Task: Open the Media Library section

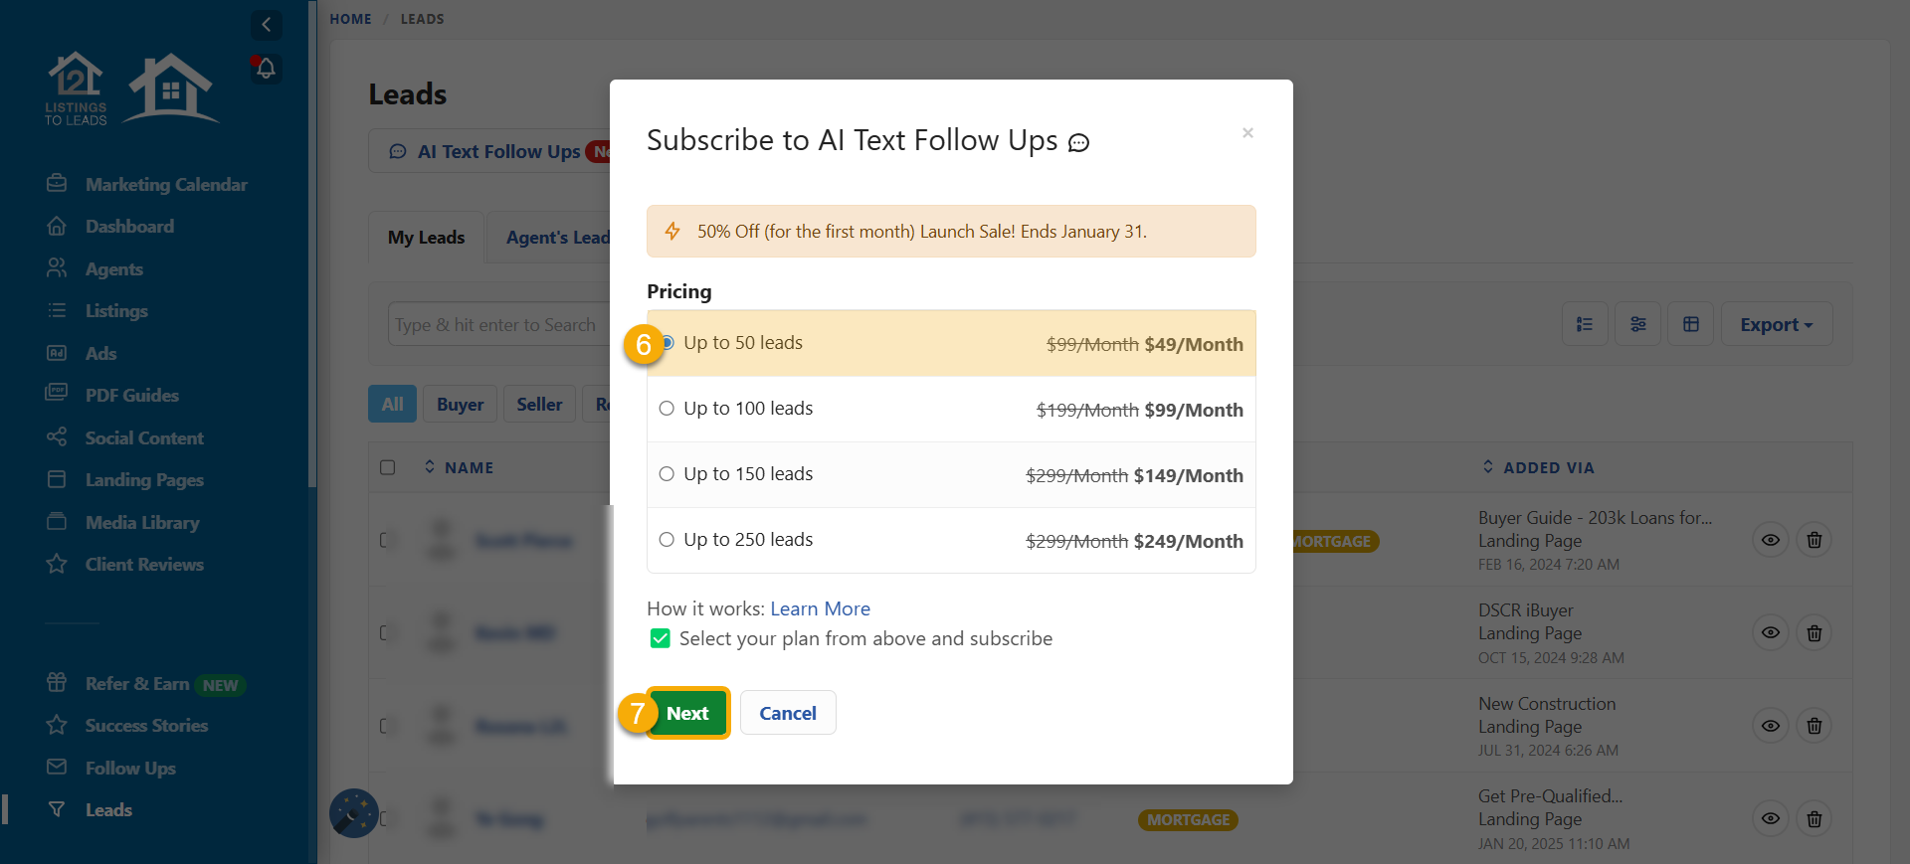Action: [142, 522]
